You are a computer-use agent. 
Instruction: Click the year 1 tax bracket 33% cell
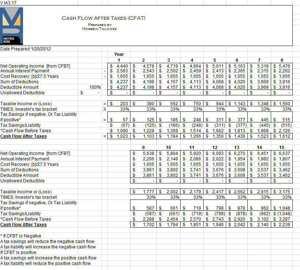125,109
